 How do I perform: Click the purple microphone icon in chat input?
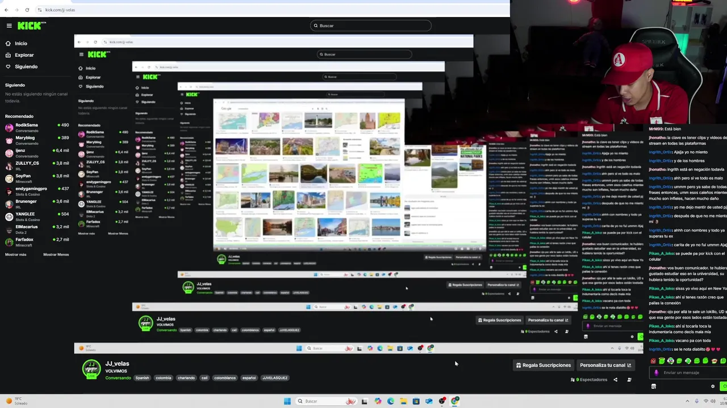[x=657, y=372]
